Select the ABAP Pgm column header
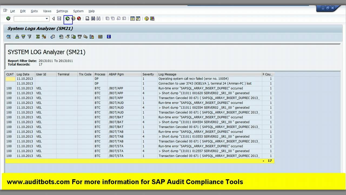 pos(125,74)
